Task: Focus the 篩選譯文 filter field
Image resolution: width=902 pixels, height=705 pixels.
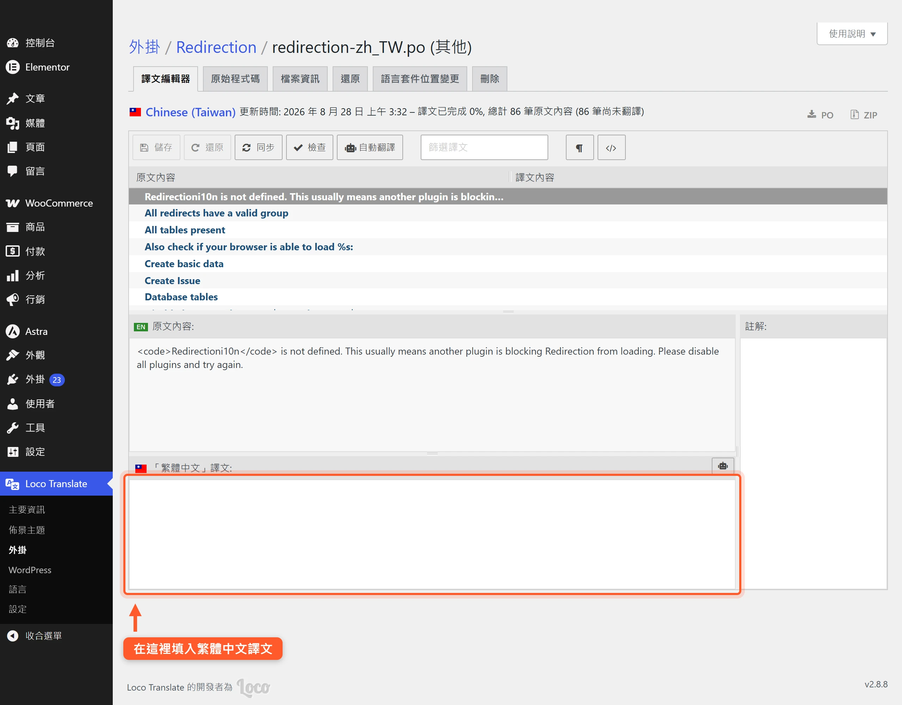Action: 484,148
